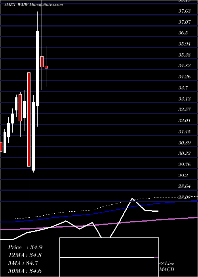Viewport: 198px width, 277px height.
Task: Click the 34.82 price axis label
Action: [x=185, y=66]
